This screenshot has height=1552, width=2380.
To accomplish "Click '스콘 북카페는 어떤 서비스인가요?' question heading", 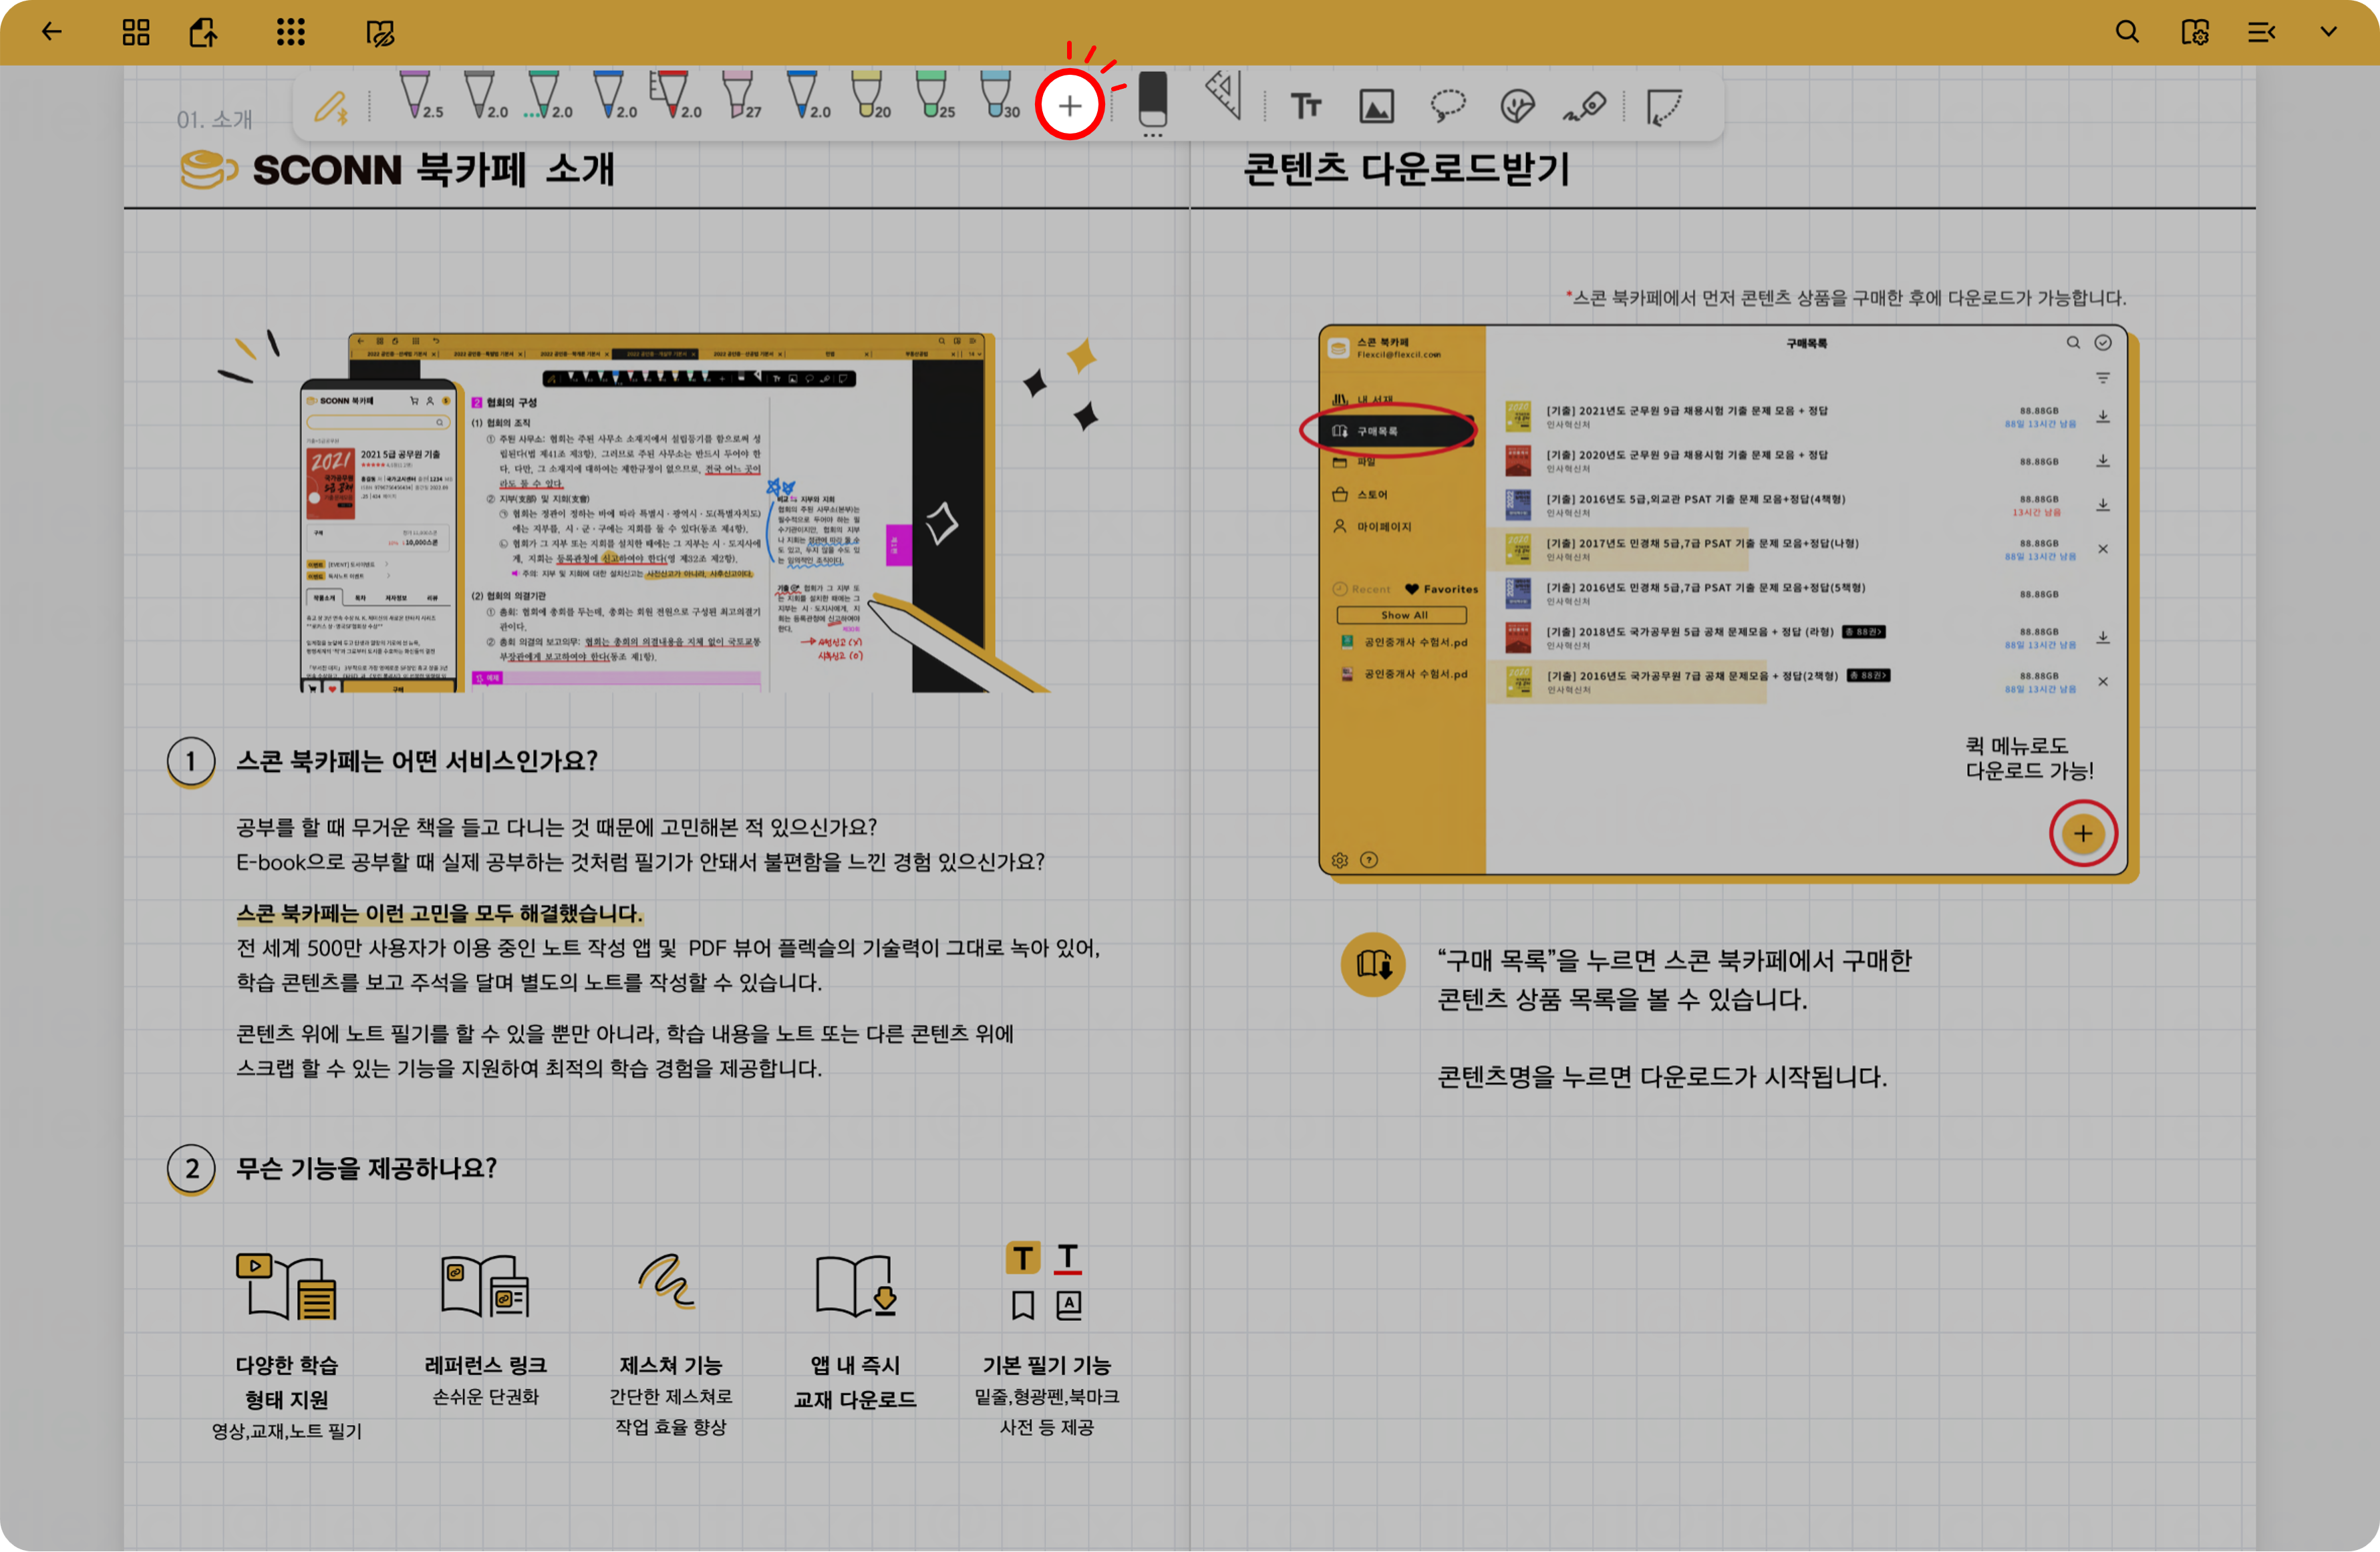I will pos(416,761).
